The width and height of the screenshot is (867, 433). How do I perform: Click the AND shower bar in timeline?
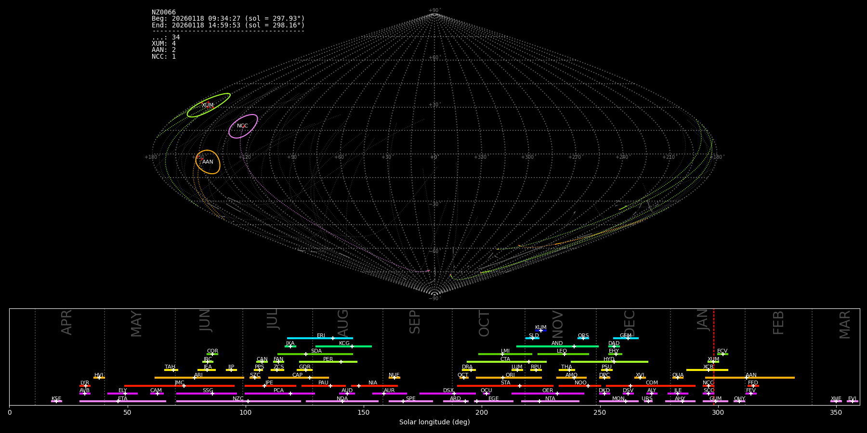pos(557,346)
